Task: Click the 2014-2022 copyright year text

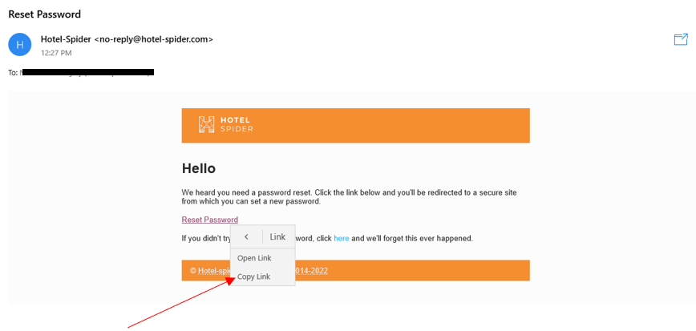Action: [311, 271]
